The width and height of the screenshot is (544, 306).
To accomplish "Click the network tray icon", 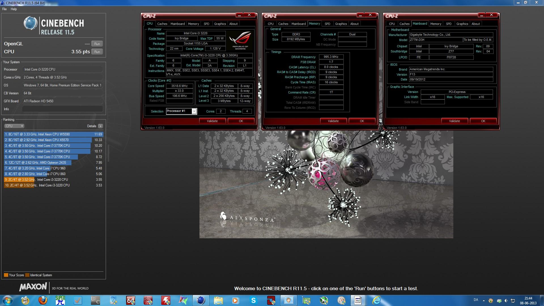I will (x=513, y=300).
